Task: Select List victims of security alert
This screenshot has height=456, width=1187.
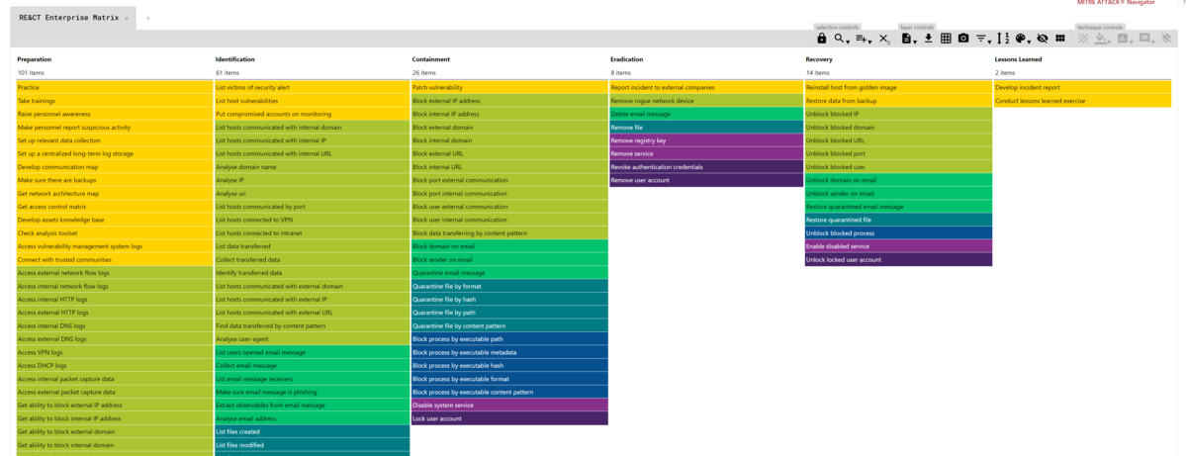Action: (x=312, y=87)
